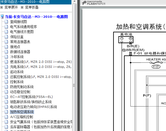Click the expand icon beside 菜单展开
Image resolution: width=166 pixels, height=131 pixels.
coord(1,8)
